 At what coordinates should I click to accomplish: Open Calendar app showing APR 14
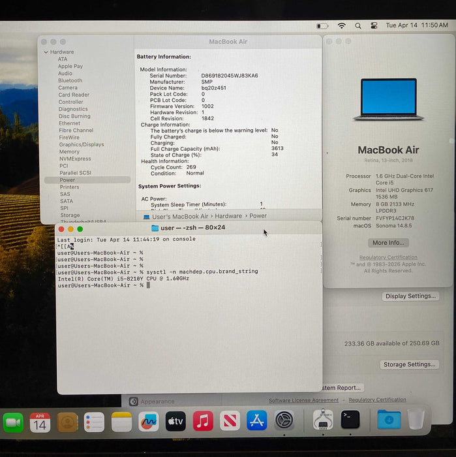(40, 422)
